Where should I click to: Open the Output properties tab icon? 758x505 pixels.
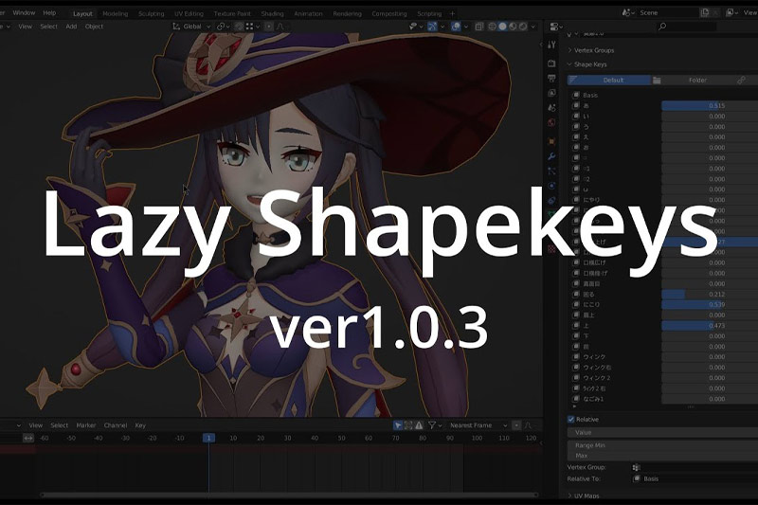click(x=551, y=78)
